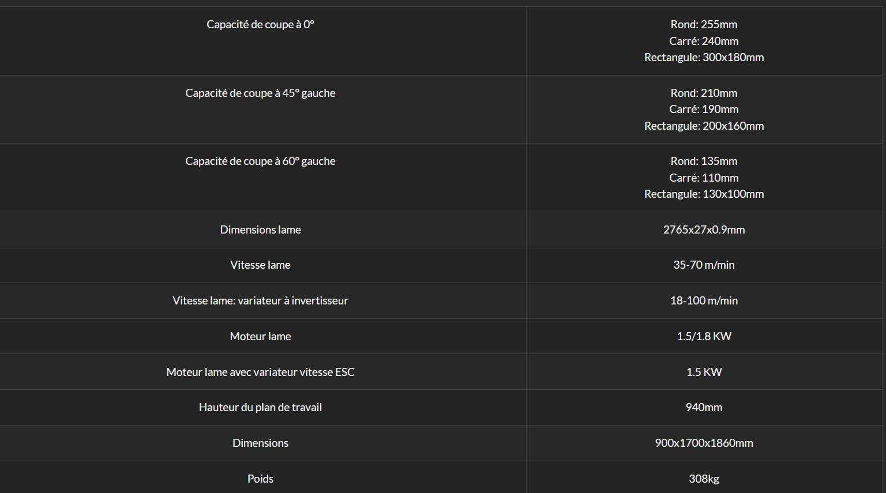
Task: Select the '18-100 m/min' value
Action: [704, 301]
